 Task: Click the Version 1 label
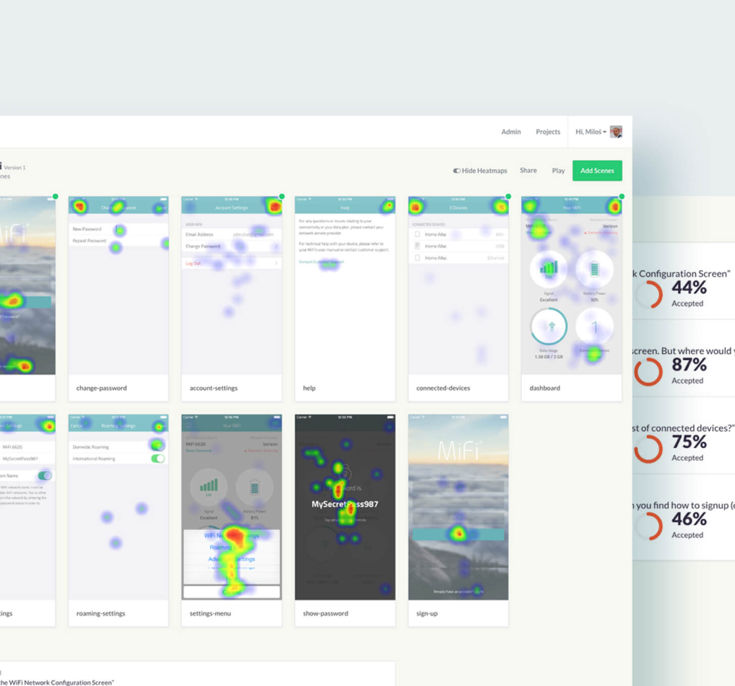pos(15,168)
